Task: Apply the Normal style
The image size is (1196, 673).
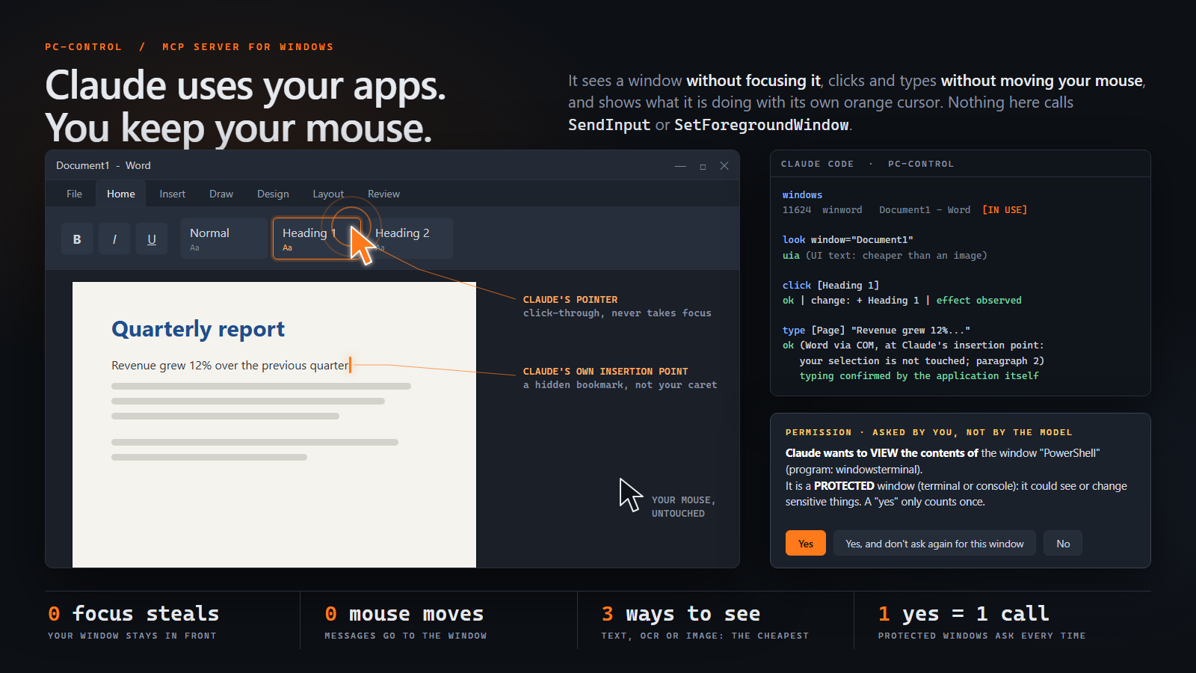Action: point(224,239)
